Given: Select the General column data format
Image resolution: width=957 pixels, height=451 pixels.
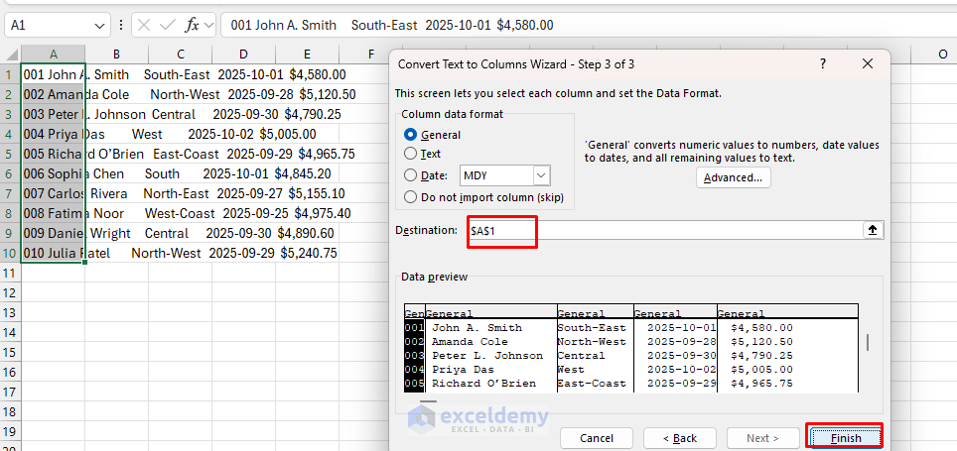Looking at the screenshot, I should point(432,135).
